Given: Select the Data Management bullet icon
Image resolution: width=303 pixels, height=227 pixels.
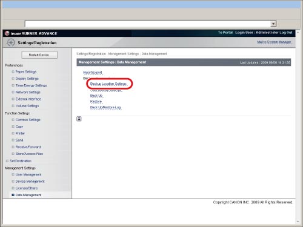Looking at the screenshot, I should click(13, 195).
